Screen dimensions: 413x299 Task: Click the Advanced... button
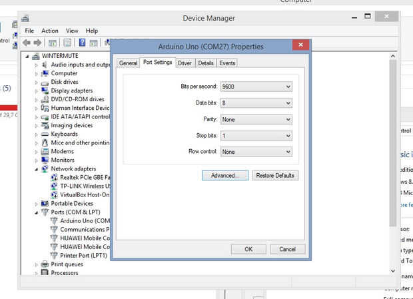[225, 176]
